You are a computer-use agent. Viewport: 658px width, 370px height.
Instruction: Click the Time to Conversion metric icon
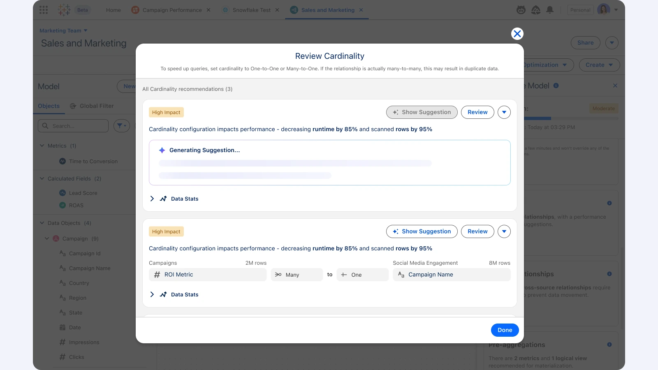point(63,161)
